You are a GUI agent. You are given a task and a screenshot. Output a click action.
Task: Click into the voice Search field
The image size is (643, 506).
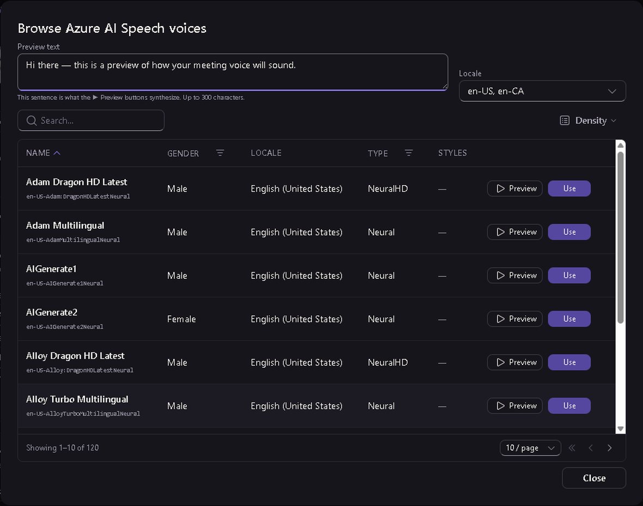[91, 120]
